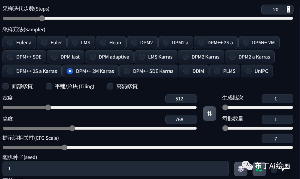Click the 采样迭代步数 Steps slider handle
Screen dimensions: 300x179
point(42,18)
